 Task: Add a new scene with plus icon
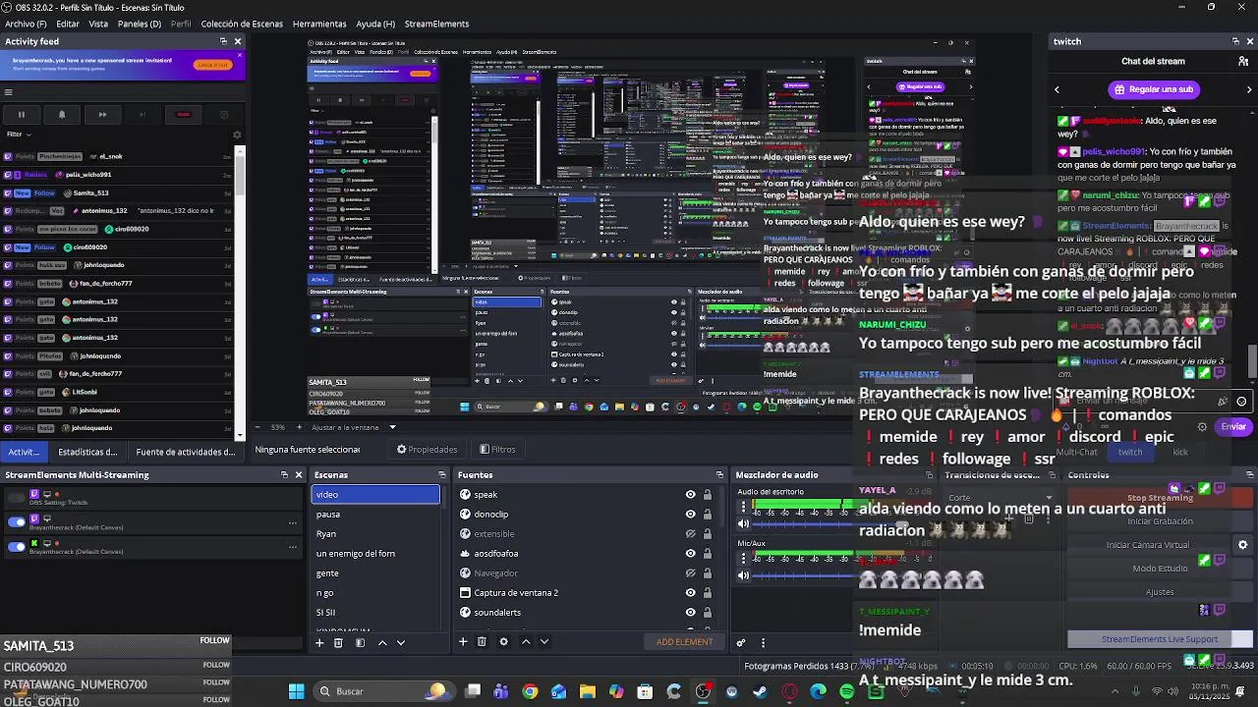(318, 642)
